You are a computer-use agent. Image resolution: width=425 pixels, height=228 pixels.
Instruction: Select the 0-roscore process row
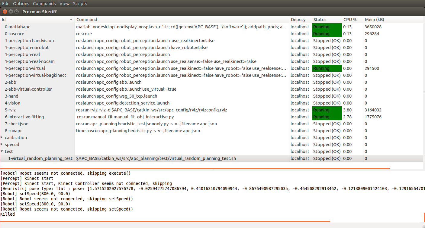(14, 34)
